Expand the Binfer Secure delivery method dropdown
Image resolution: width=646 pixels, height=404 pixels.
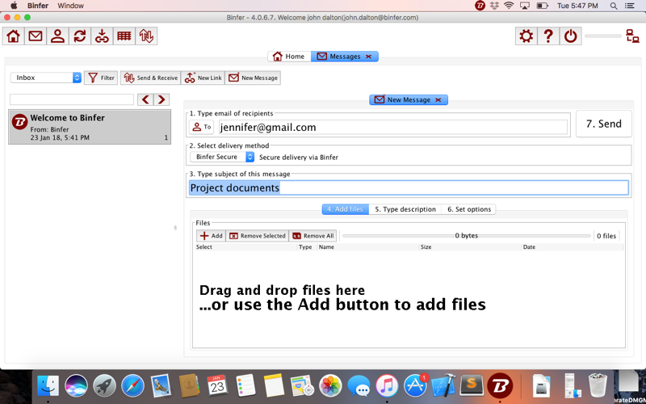(222, 157)
